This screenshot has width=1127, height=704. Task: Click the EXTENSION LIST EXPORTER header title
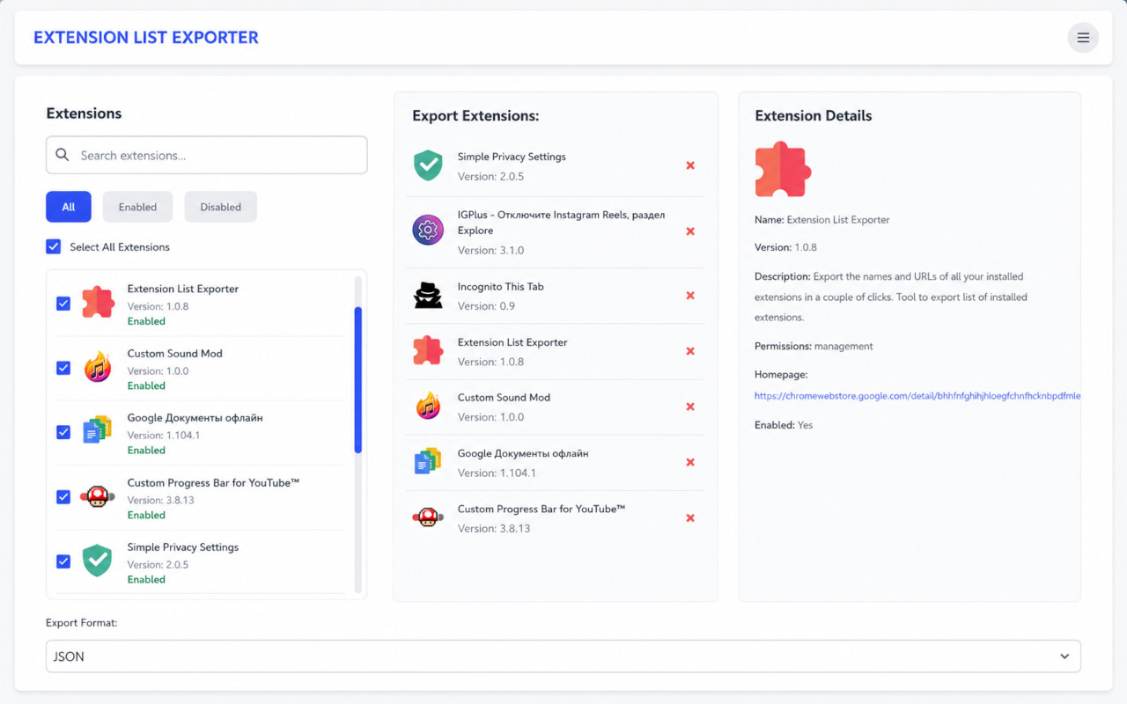pos(146,38)
